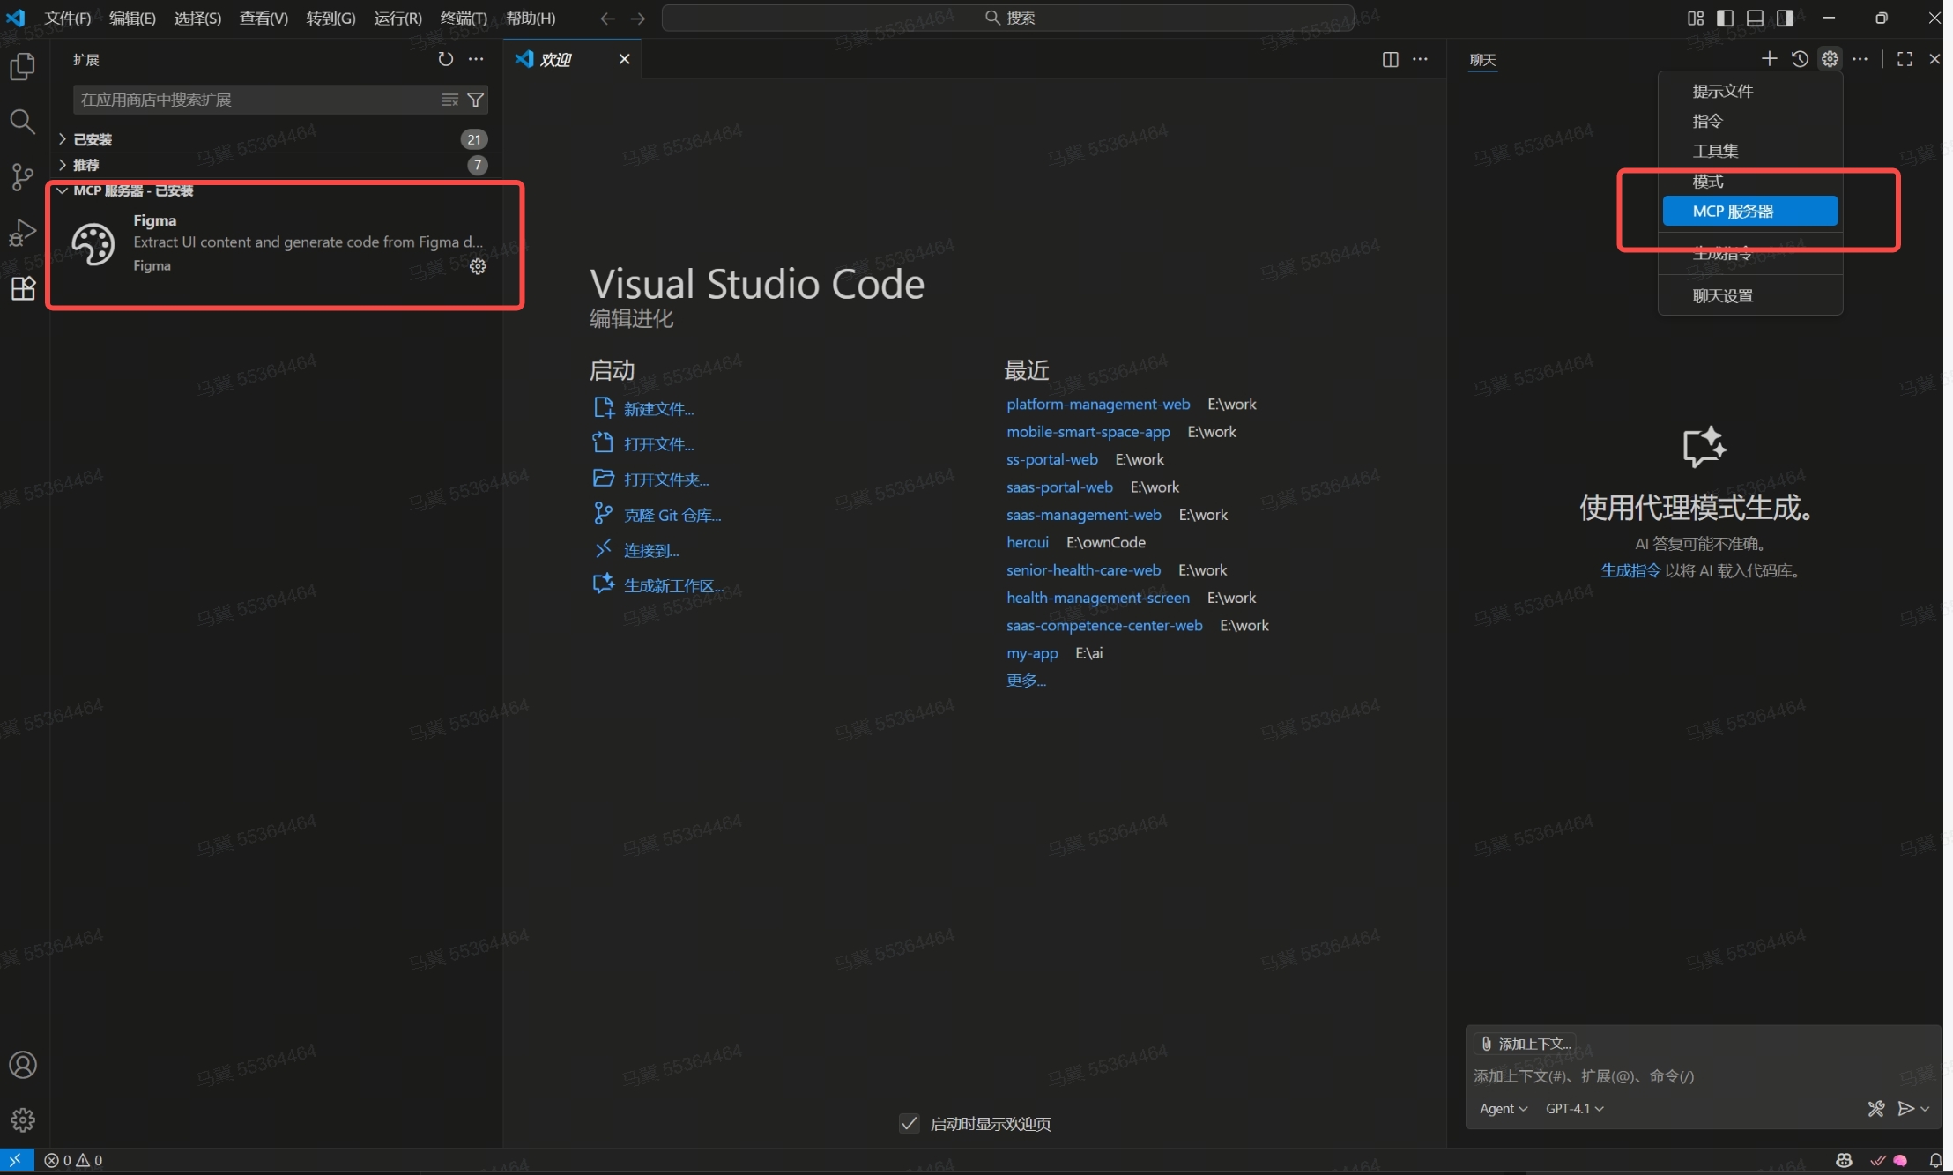The image size is (1953, 1175).
Task: Click the extension marketplace search field
Action: click(256, 100)
